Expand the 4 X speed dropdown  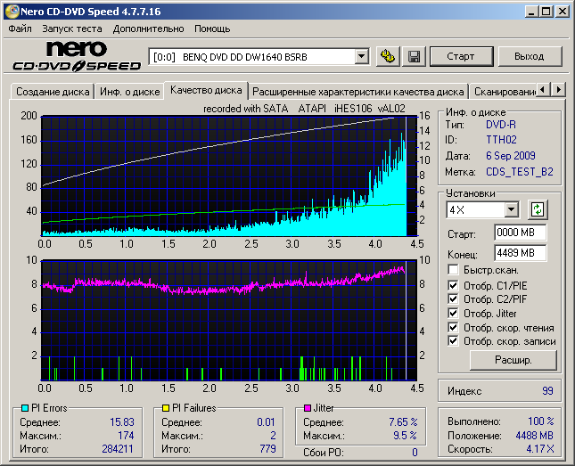511,209
